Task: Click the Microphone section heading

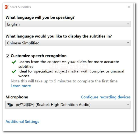Action: pyautogui.click(x=17, y=97)
